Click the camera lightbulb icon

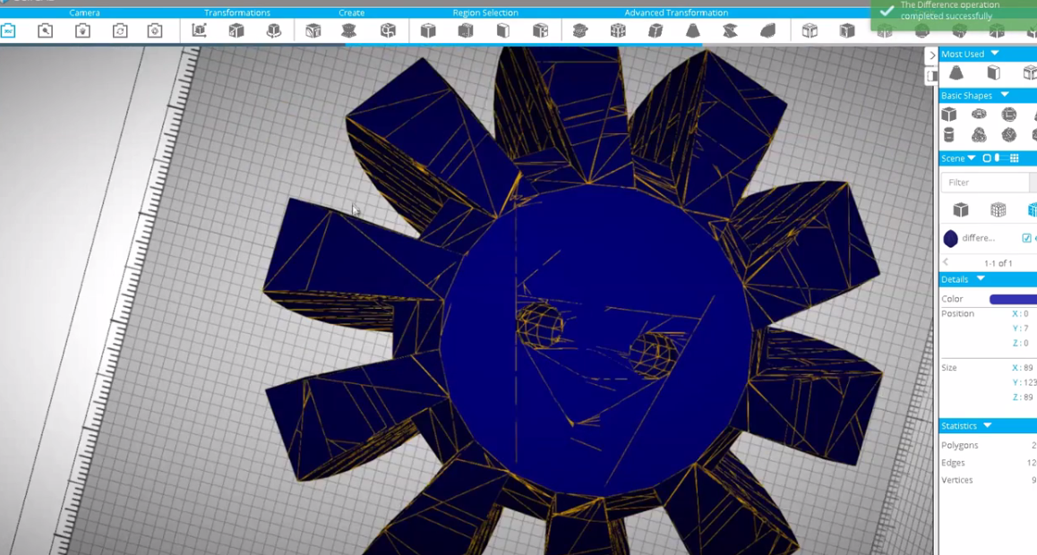[82, 30]
